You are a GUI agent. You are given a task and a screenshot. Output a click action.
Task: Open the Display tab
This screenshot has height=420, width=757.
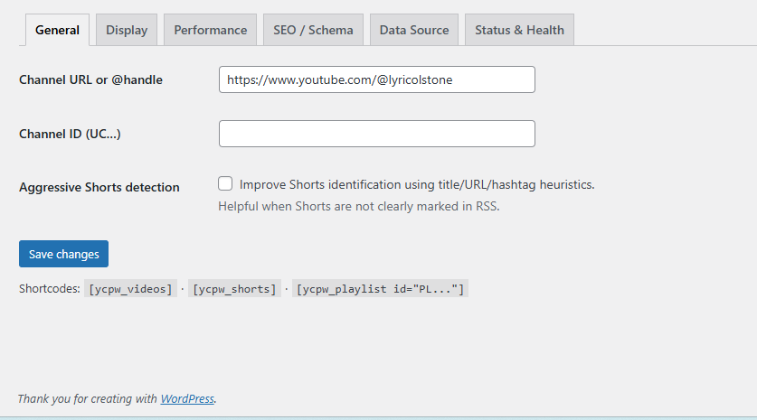127,30
